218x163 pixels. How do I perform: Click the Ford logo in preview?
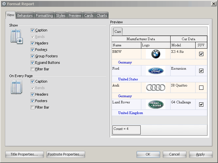(x=156, y=71)
